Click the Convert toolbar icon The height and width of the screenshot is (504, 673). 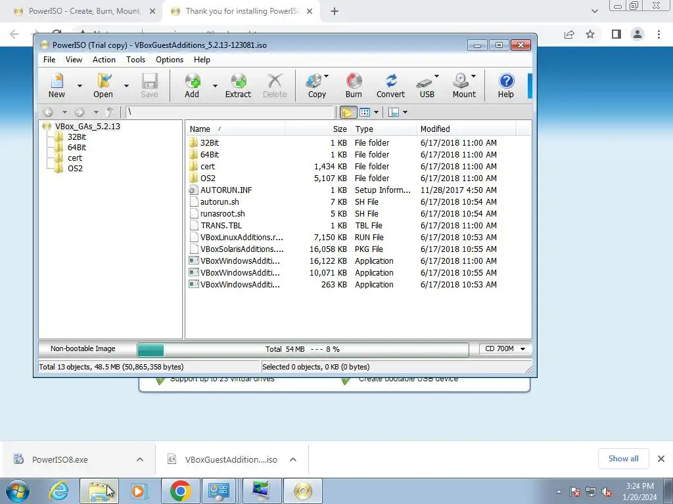[390, 85]
